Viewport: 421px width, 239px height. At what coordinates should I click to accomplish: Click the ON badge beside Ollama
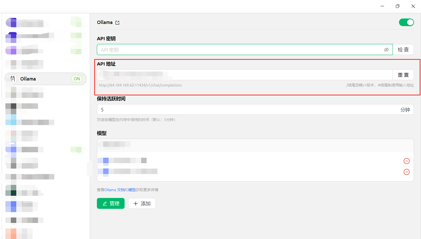(x=77, y=79)
